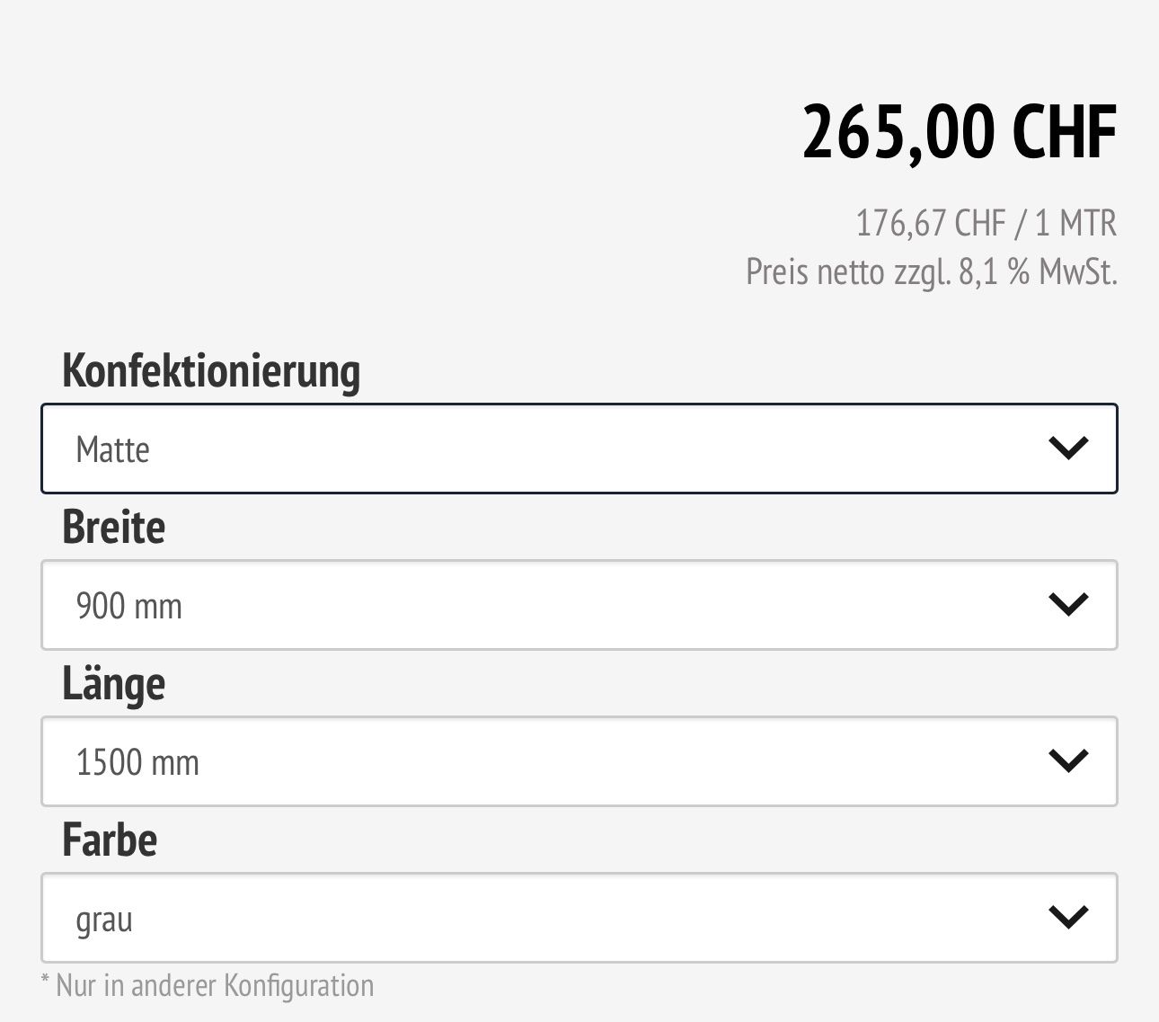Image resolution: width=1159 pixels, height=1022 pixels.
Task: Select the Matte value text
Action: (112, 449)
